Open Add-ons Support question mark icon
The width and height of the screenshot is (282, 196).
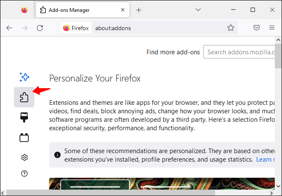24,174
